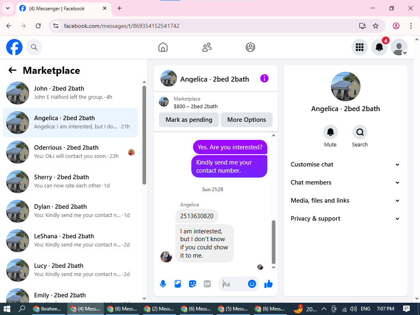This screenshot has height=315, width=420.
Task: Open Lucy · 2bed 2bath conversation
Action: [x=71, y=270]
